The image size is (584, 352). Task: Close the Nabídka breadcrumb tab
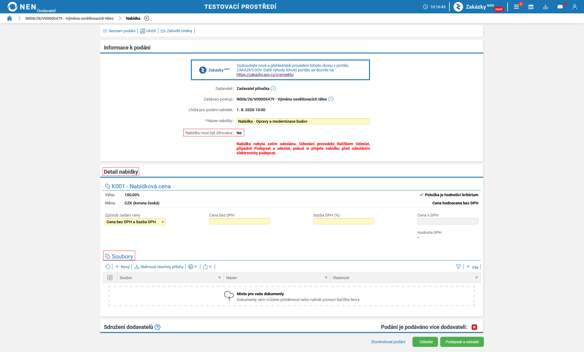click(147, 18)
